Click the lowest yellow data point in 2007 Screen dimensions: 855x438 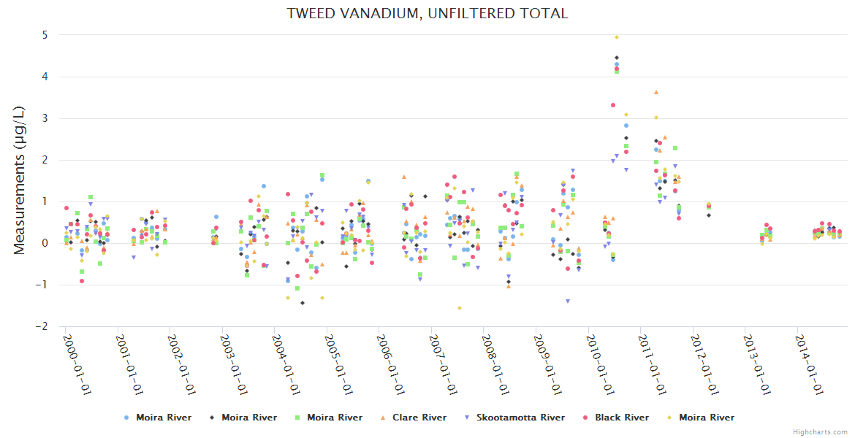tap(460, 308)
